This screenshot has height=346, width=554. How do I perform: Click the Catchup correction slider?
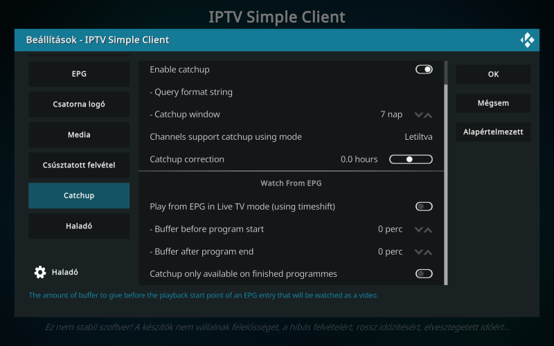(x=411, y=159)
